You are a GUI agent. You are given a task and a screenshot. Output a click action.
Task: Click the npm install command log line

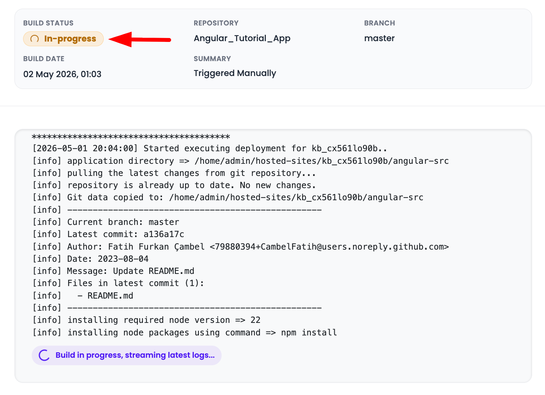(x=184, y=333)
